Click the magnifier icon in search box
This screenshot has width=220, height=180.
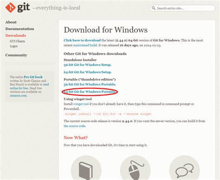click(x=154, y=8)
